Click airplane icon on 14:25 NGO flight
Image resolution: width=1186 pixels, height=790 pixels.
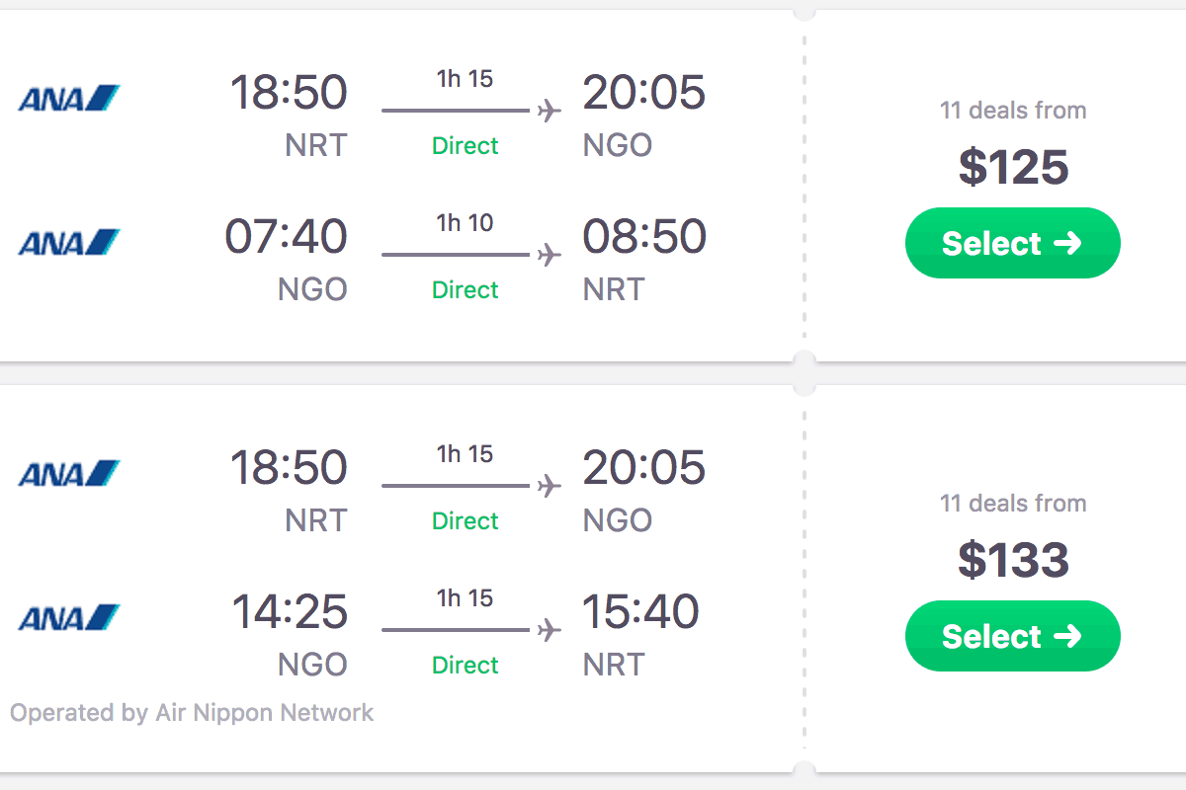point(550,630)
